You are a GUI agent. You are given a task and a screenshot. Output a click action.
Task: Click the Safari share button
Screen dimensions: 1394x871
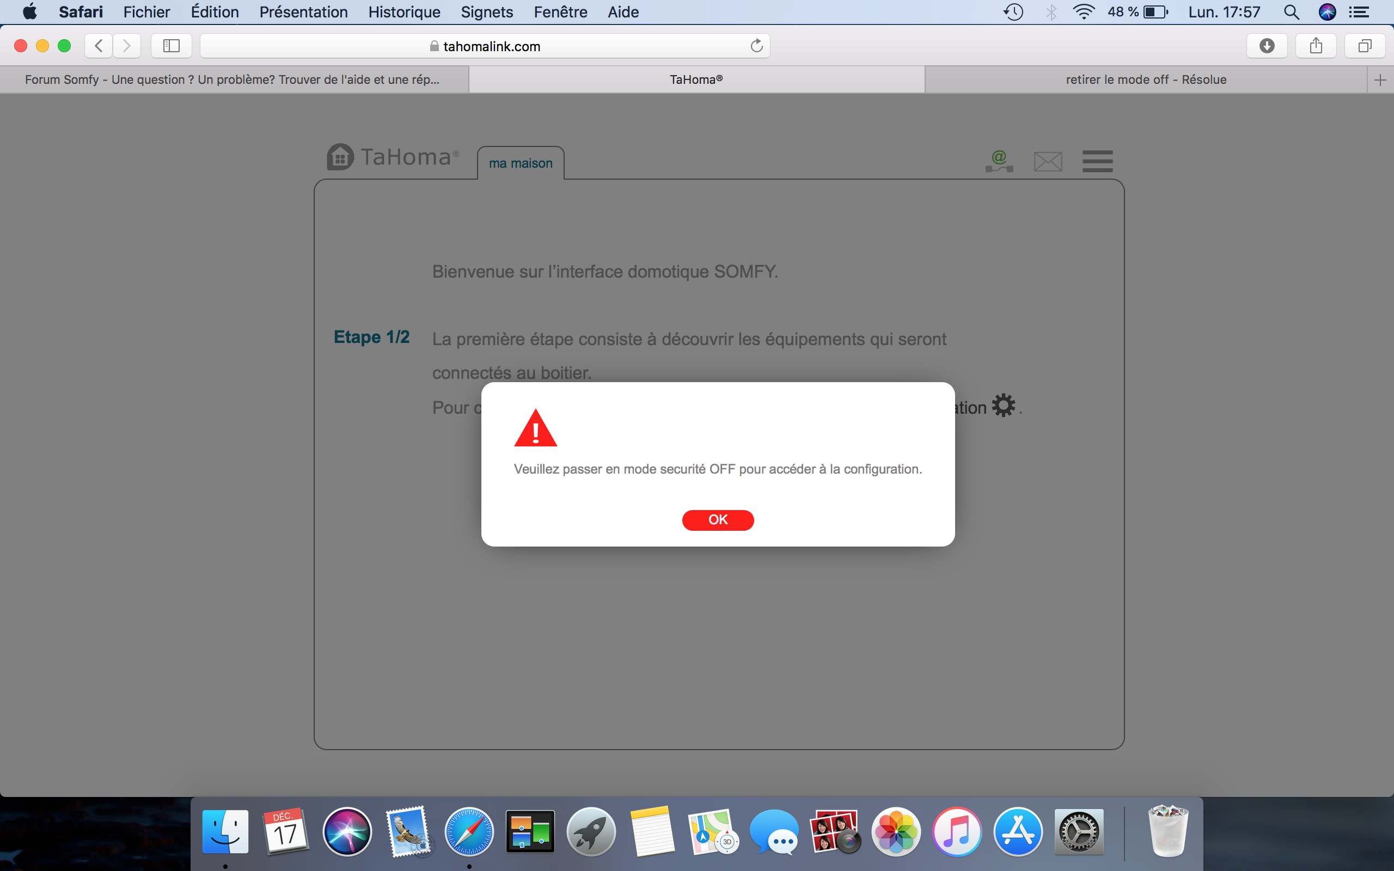(x=1316, y=46)
